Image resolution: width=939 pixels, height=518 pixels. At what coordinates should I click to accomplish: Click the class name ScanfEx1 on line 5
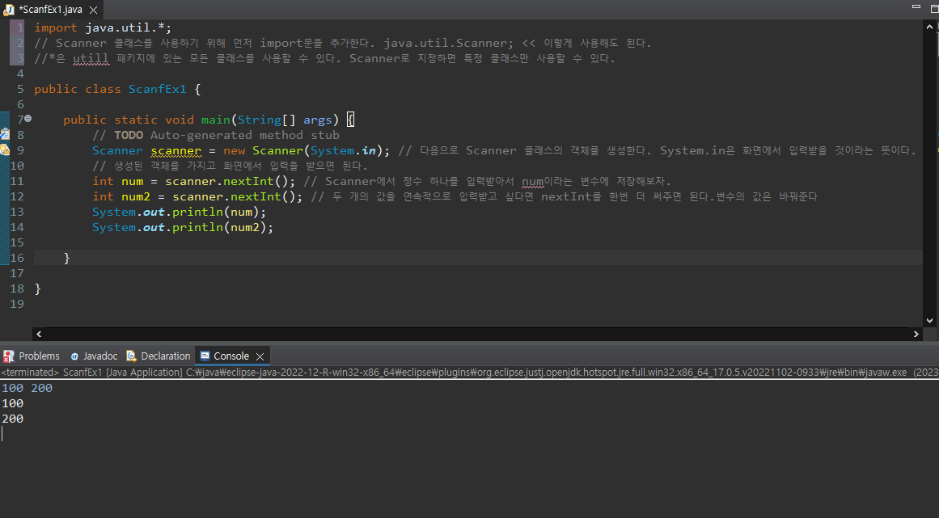point(157,89)
